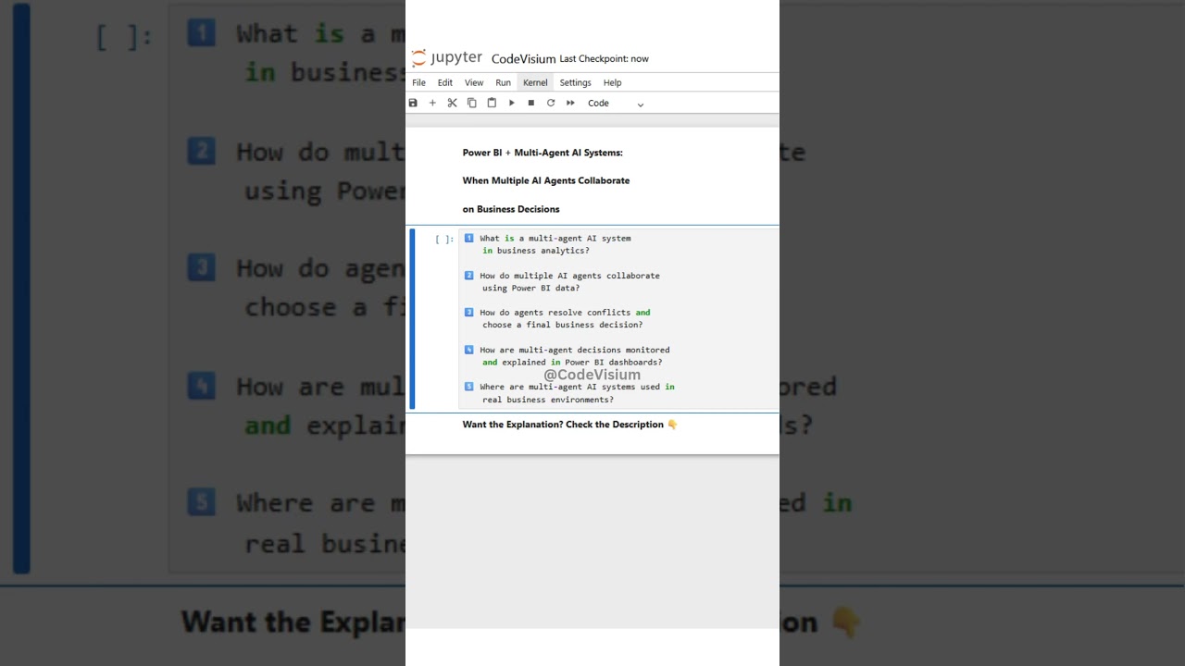Click the blue active cell collapser bar
This screenshot has height=666, width=1185.
point(412,318)
